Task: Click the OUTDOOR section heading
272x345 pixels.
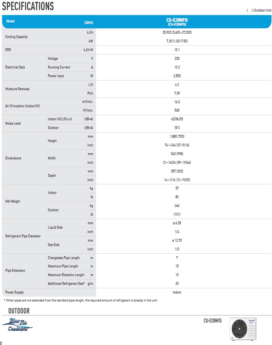Action: (19, 311)
